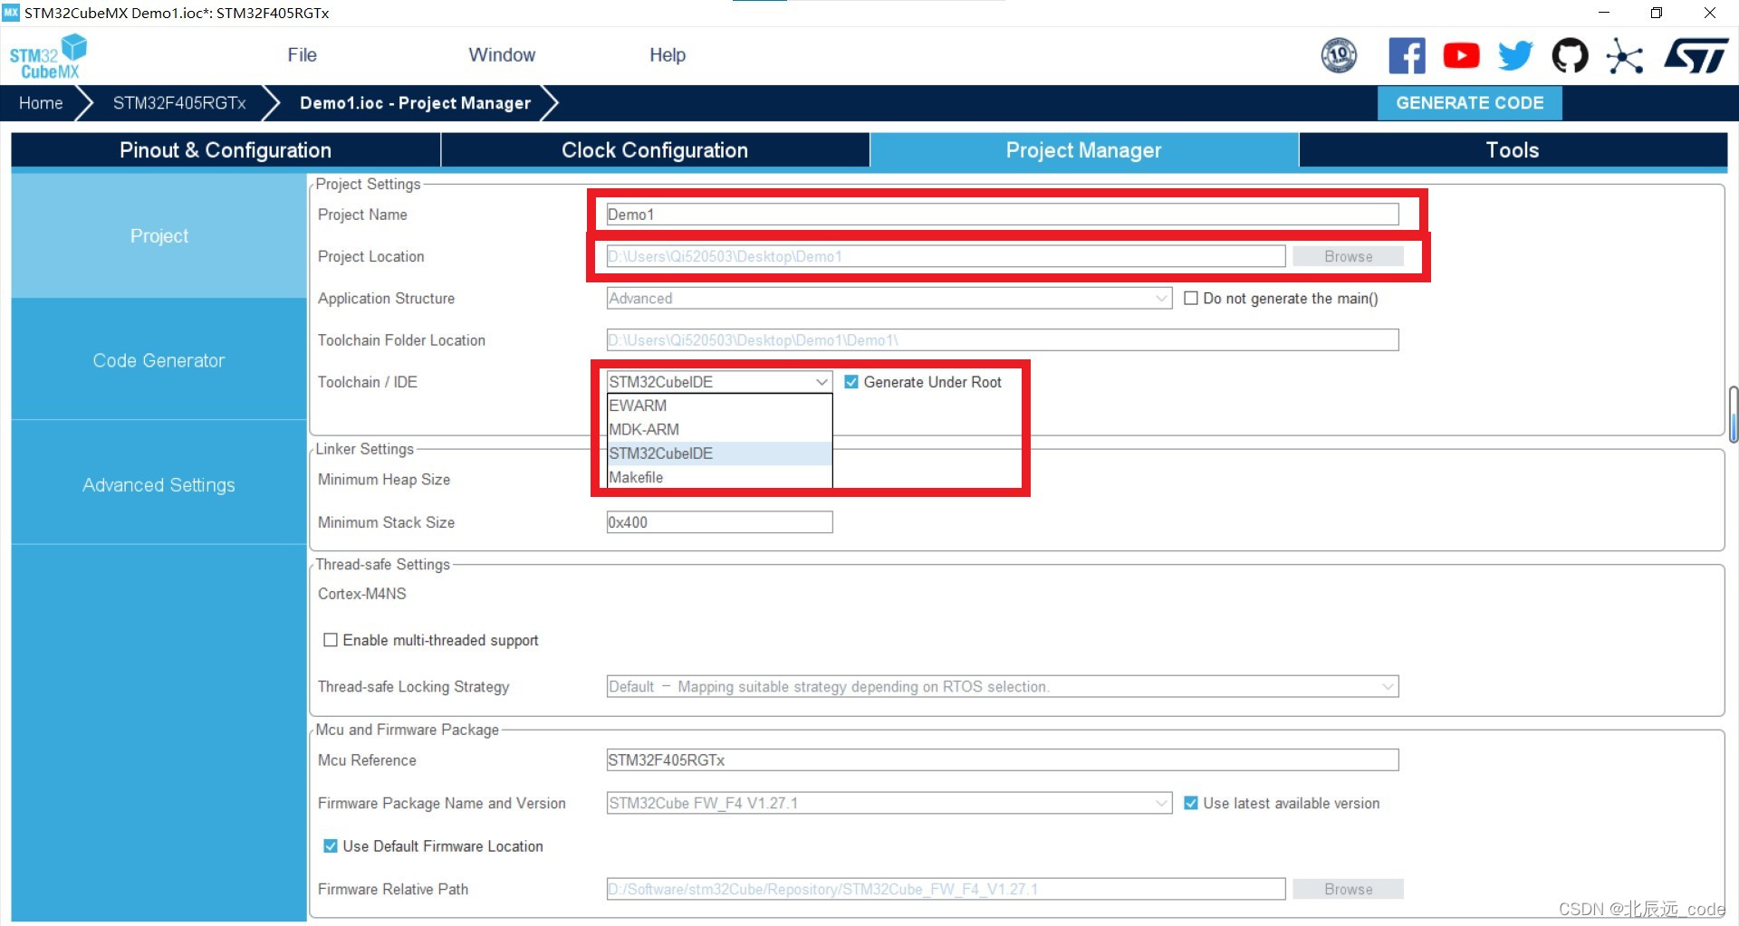Select MDK-ARM from toolchain list

tap(719, 430)
